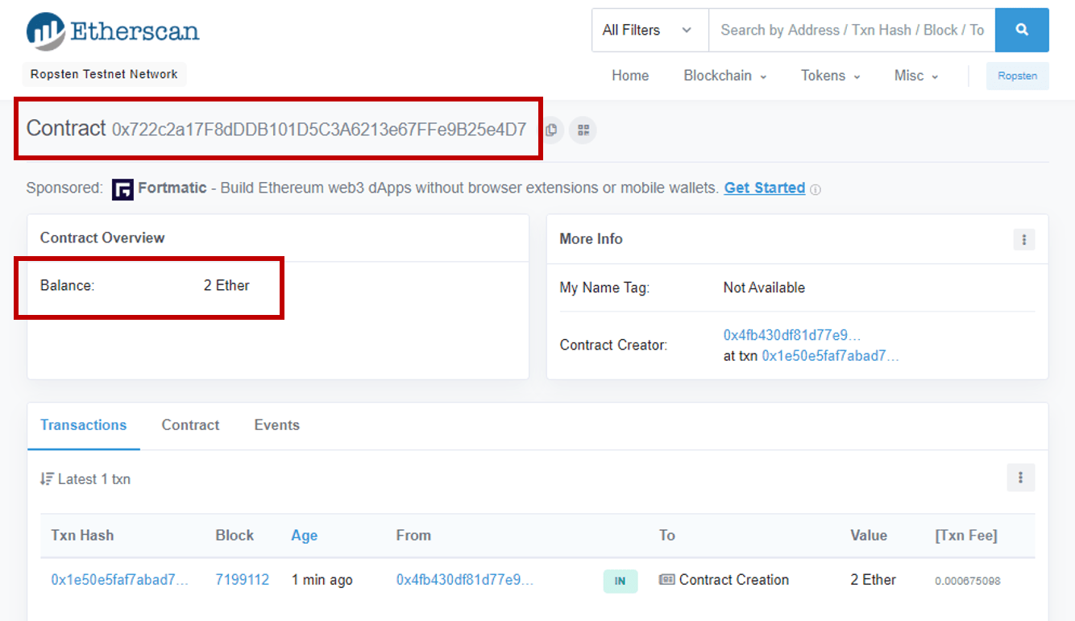Click the sort icon beside Latest 1 txn
Image resolution: width=1075 pixels, height=621 pixels.
click(47, 478)
